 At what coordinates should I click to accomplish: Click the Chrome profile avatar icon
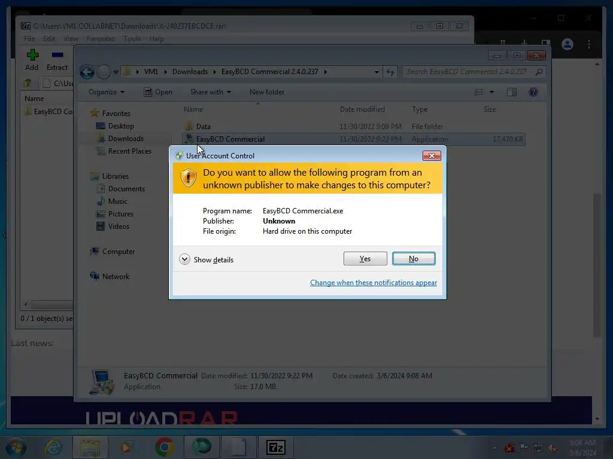pyautogui.click(x=568, y=44)
